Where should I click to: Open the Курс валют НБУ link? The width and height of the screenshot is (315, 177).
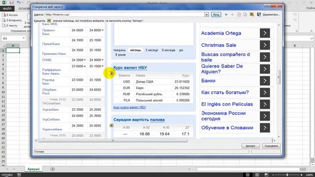tap(130, 68)
